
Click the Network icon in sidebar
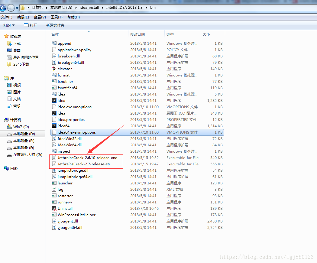(6, 168)
